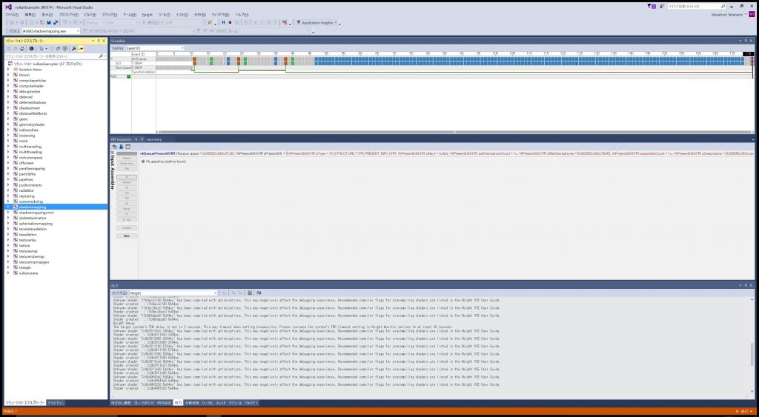The height and width of the screenshot is (417, 759).
Task: Click the lock icon in API Inspector toolbar
Action: coord(121,147)
